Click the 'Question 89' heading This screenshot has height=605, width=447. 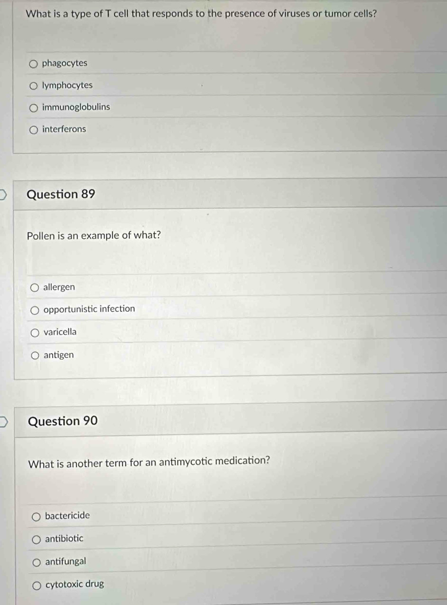click(61, 194)
